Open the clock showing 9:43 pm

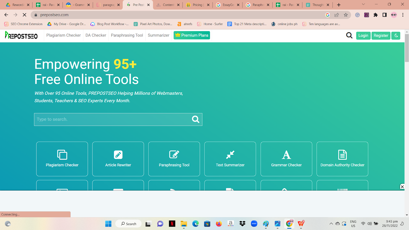coord(390,224)
